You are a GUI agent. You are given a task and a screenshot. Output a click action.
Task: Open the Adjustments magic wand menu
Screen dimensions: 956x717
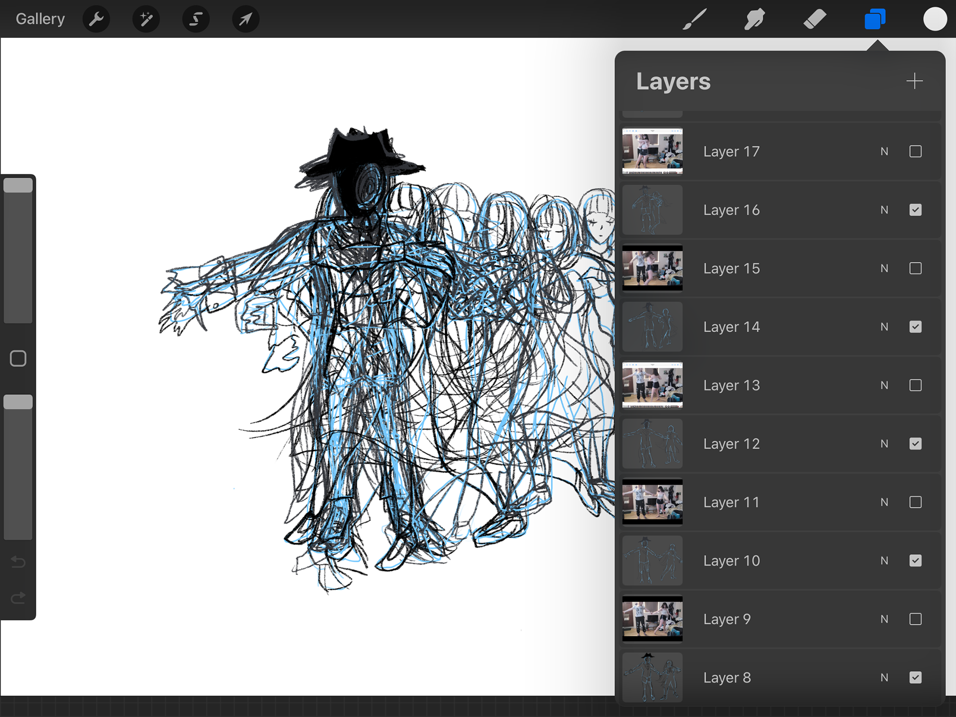click(x=146, y=19)
